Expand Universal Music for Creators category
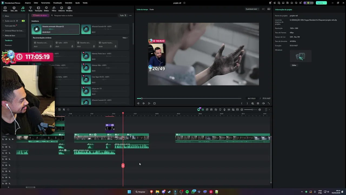The width and height of the screenshot is (346, 195). click(14, 31)
